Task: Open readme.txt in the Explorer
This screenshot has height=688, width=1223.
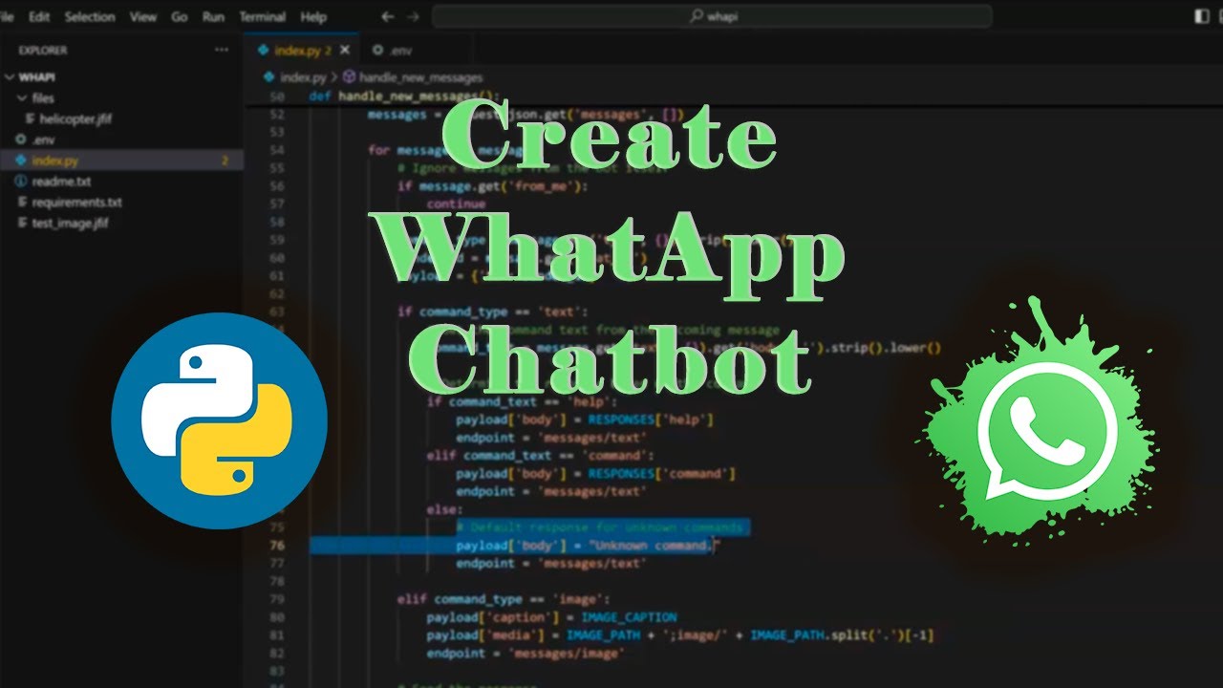Action: click(x=61, y=182)
